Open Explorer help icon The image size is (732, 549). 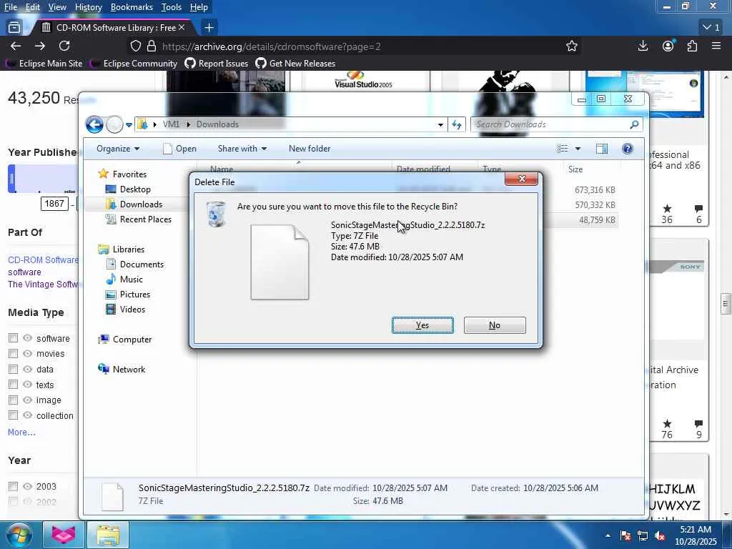(x=628, y=149)
